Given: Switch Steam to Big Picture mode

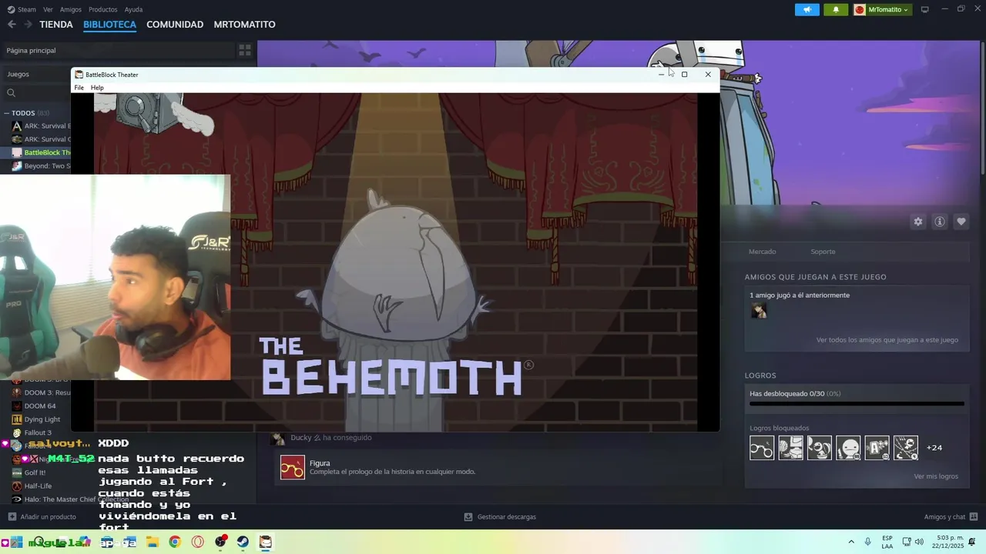Looking at the screenshot, I should (x=925, y=9).
